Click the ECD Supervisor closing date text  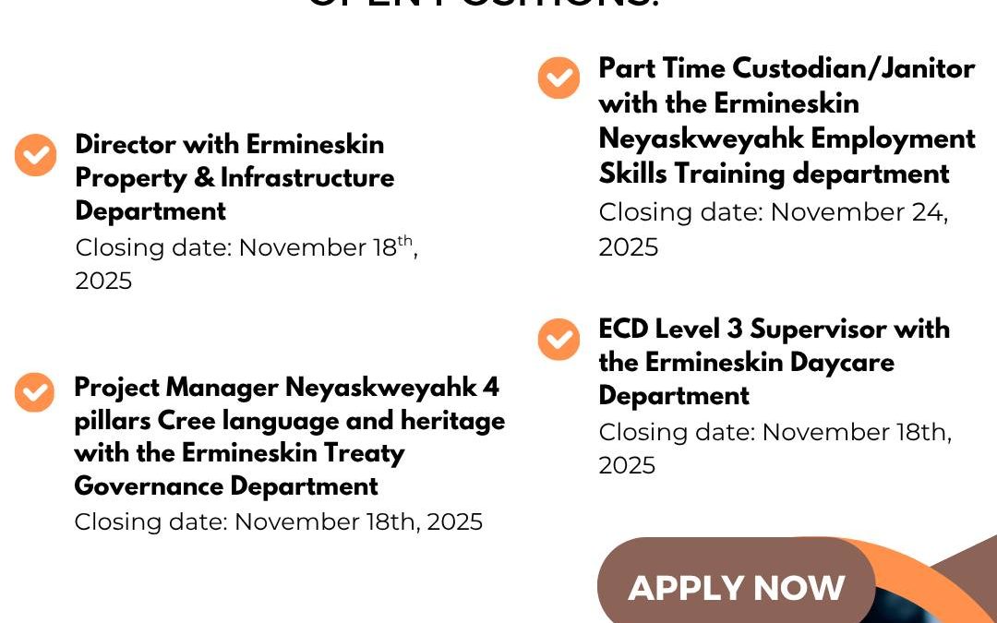click(775, 433)
